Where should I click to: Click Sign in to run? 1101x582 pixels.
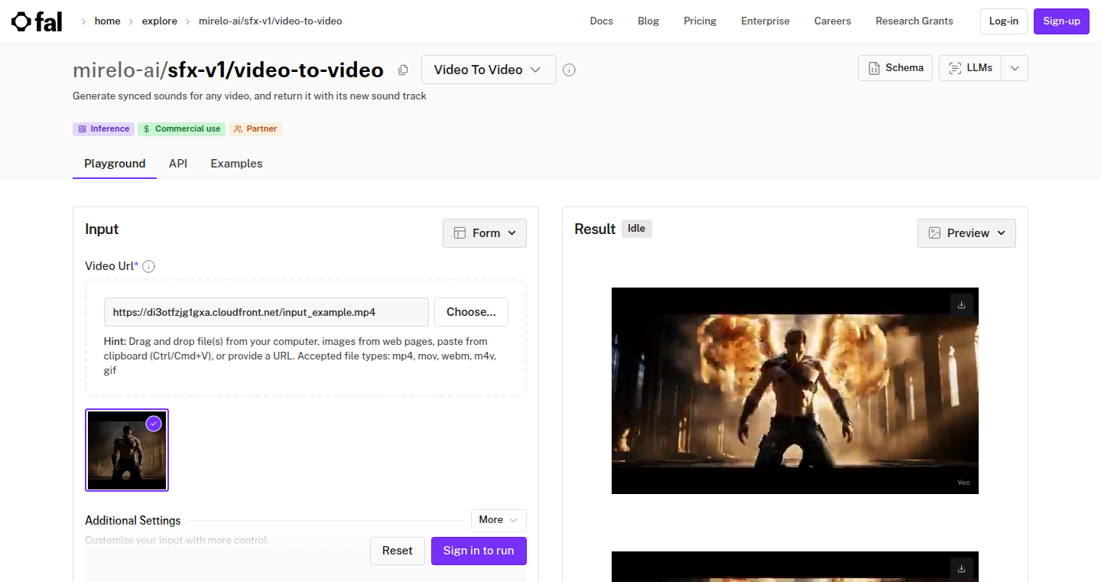pyautogui.click(x=479, y=551)
